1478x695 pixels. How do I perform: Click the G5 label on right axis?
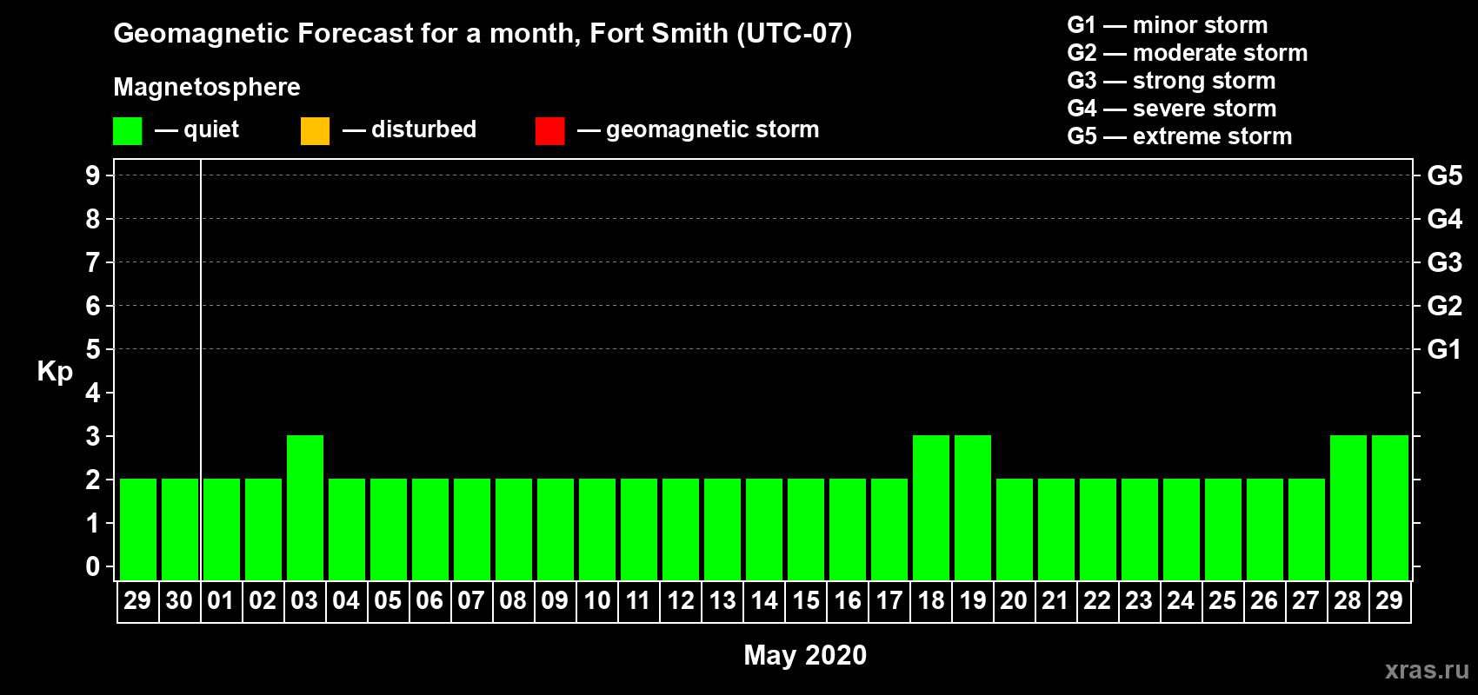click(x=1444, y=175)
